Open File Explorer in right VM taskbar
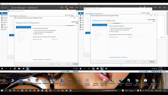 [x=97, y=69]
